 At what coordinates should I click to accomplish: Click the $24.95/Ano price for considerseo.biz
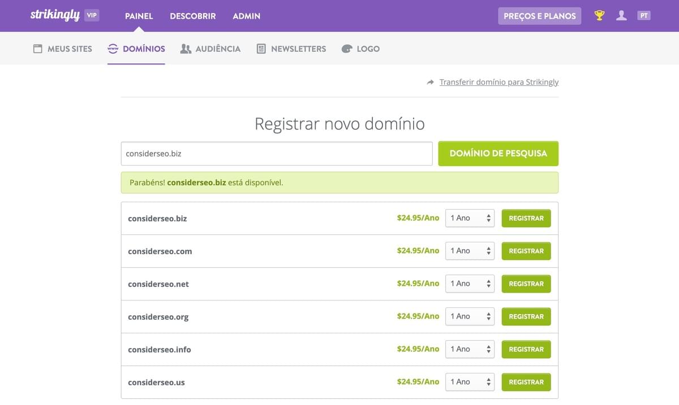(x=418, y=218)
